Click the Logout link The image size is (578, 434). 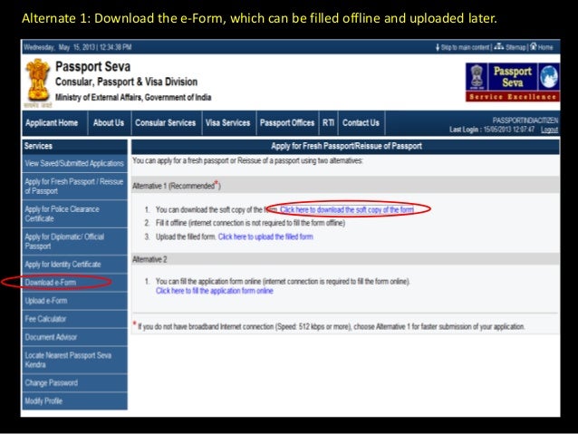[x=549, y=130]
